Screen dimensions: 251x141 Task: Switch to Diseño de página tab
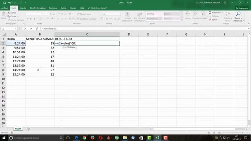point(38,8)
